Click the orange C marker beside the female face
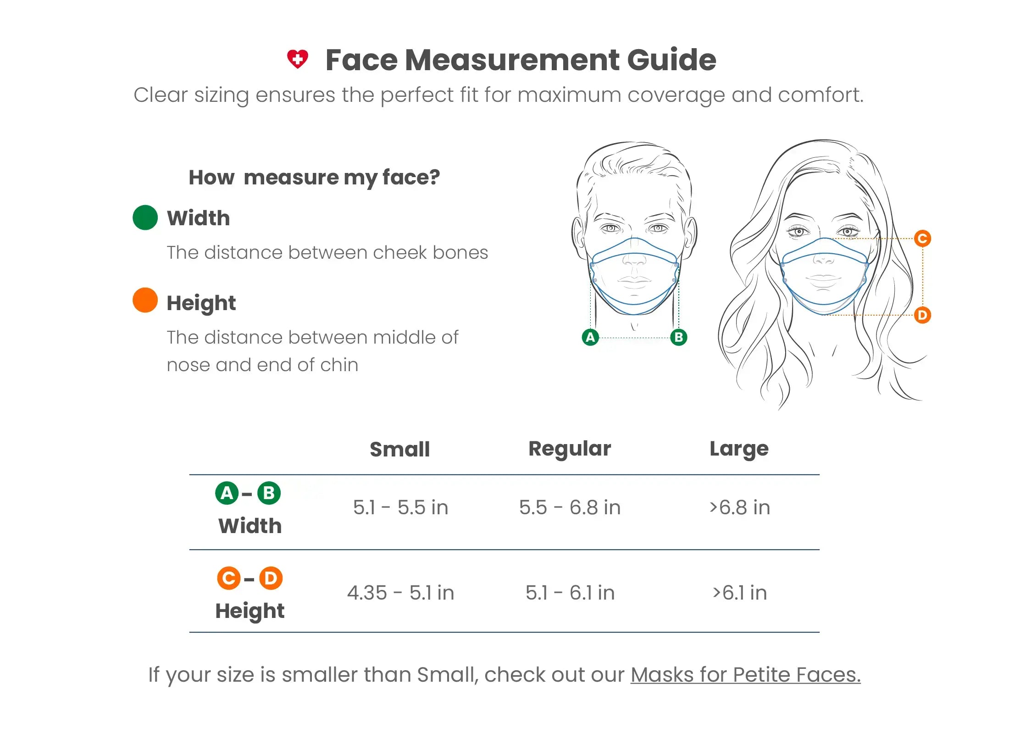1009x734 pixels. (x=922, y=239)
